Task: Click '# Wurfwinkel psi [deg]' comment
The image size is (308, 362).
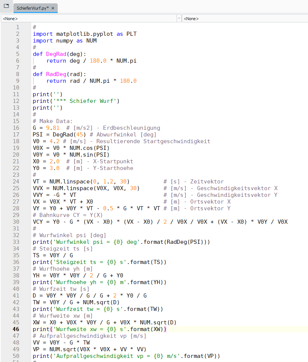Action: pos(69,235)
